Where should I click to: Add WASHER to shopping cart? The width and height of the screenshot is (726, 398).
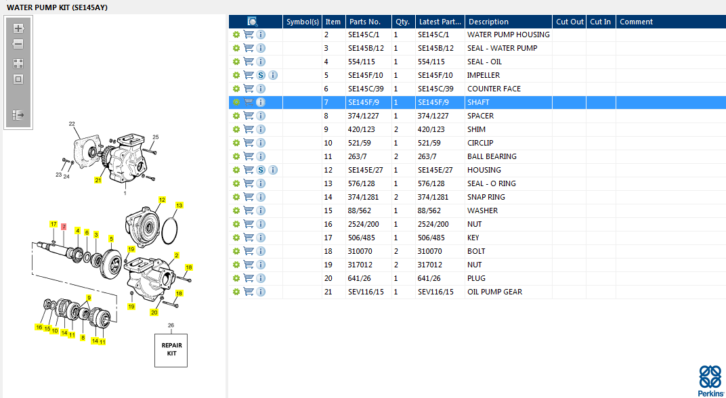coord(249,211)
